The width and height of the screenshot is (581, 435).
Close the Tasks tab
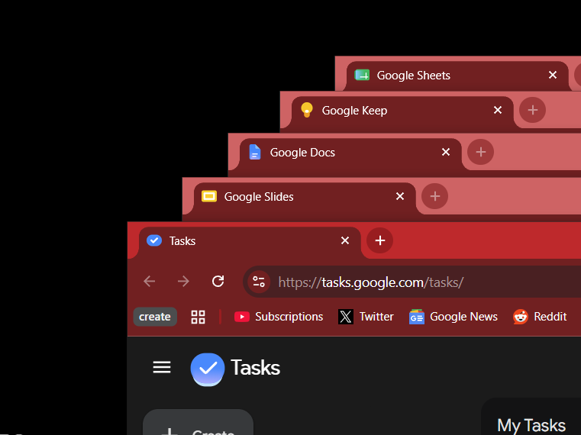[x=345, y=240]
